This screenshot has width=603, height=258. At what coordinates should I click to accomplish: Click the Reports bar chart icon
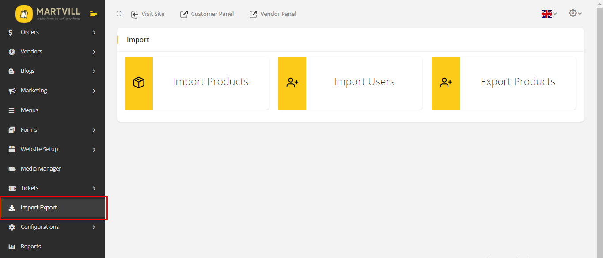(12, 247)
